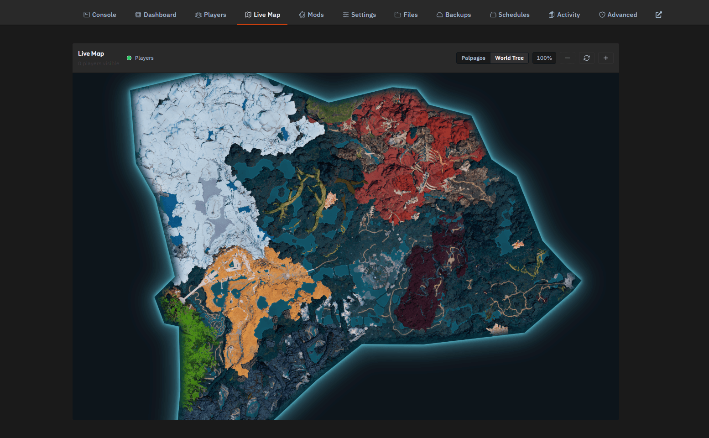Screen dimensions: 709x438
Task: Click the 100% zoom level indicator
Action: [544, 58]
